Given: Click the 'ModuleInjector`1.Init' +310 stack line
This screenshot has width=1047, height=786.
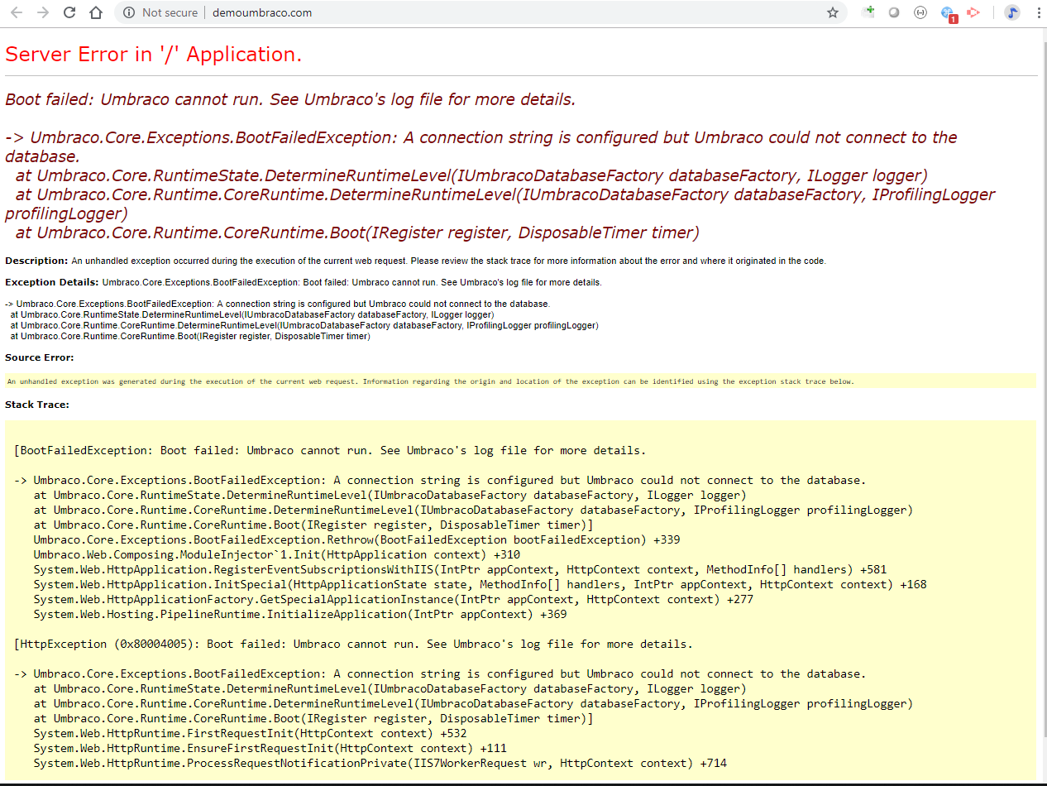Looking at the screenshot, I should click(x=277, y=554).
